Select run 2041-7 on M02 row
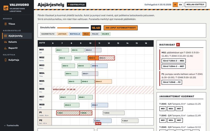 coord(81,58)
